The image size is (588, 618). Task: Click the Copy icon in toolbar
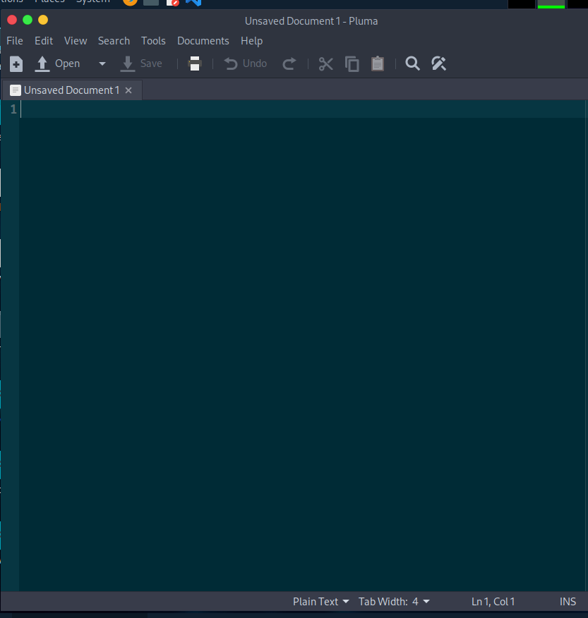(x=352, y=64)
